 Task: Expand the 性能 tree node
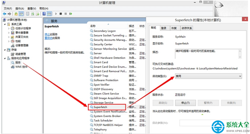point(9,41)
